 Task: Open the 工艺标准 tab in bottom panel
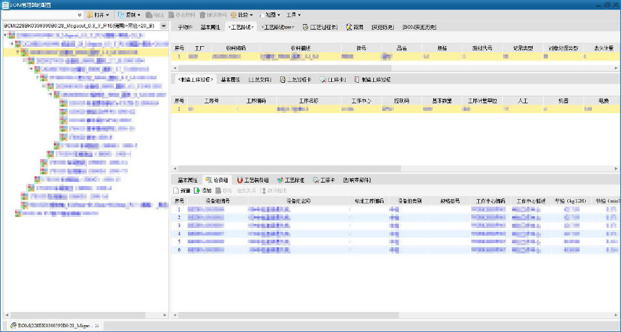(290, 180)
